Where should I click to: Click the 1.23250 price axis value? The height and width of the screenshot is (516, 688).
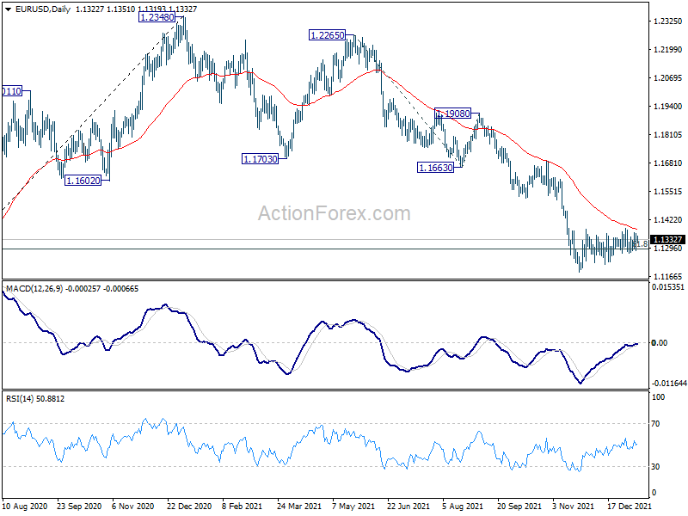(668, 21)
